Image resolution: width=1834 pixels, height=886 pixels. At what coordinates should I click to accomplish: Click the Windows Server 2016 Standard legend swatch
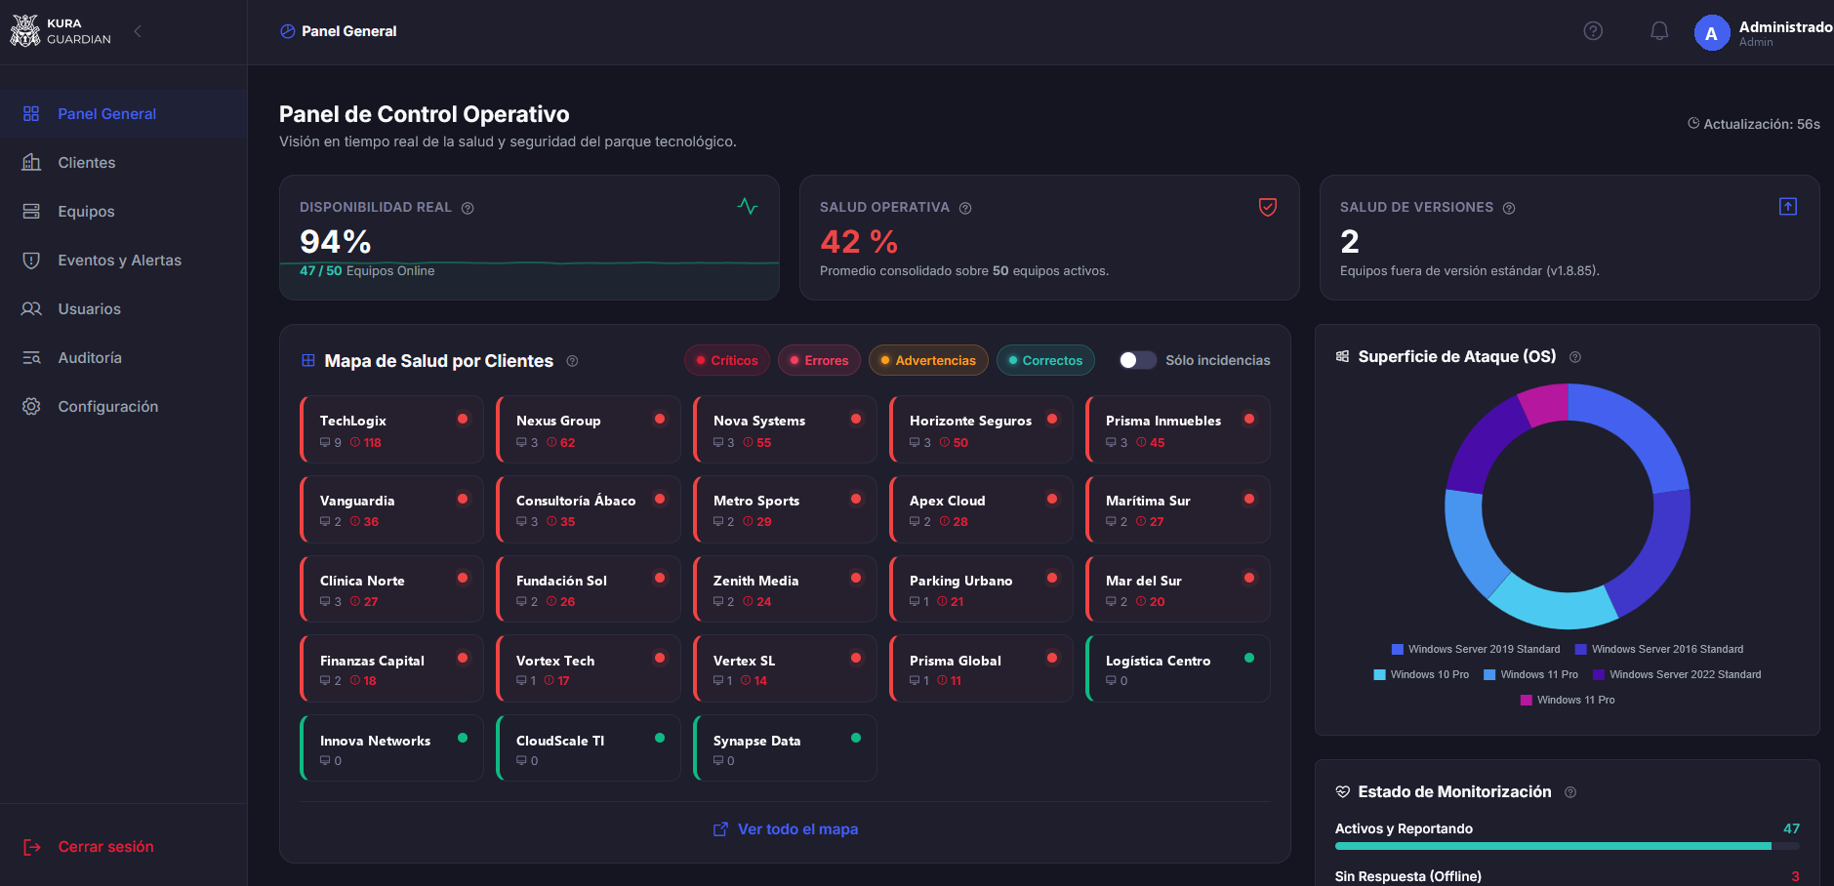tap(1580, 649)
